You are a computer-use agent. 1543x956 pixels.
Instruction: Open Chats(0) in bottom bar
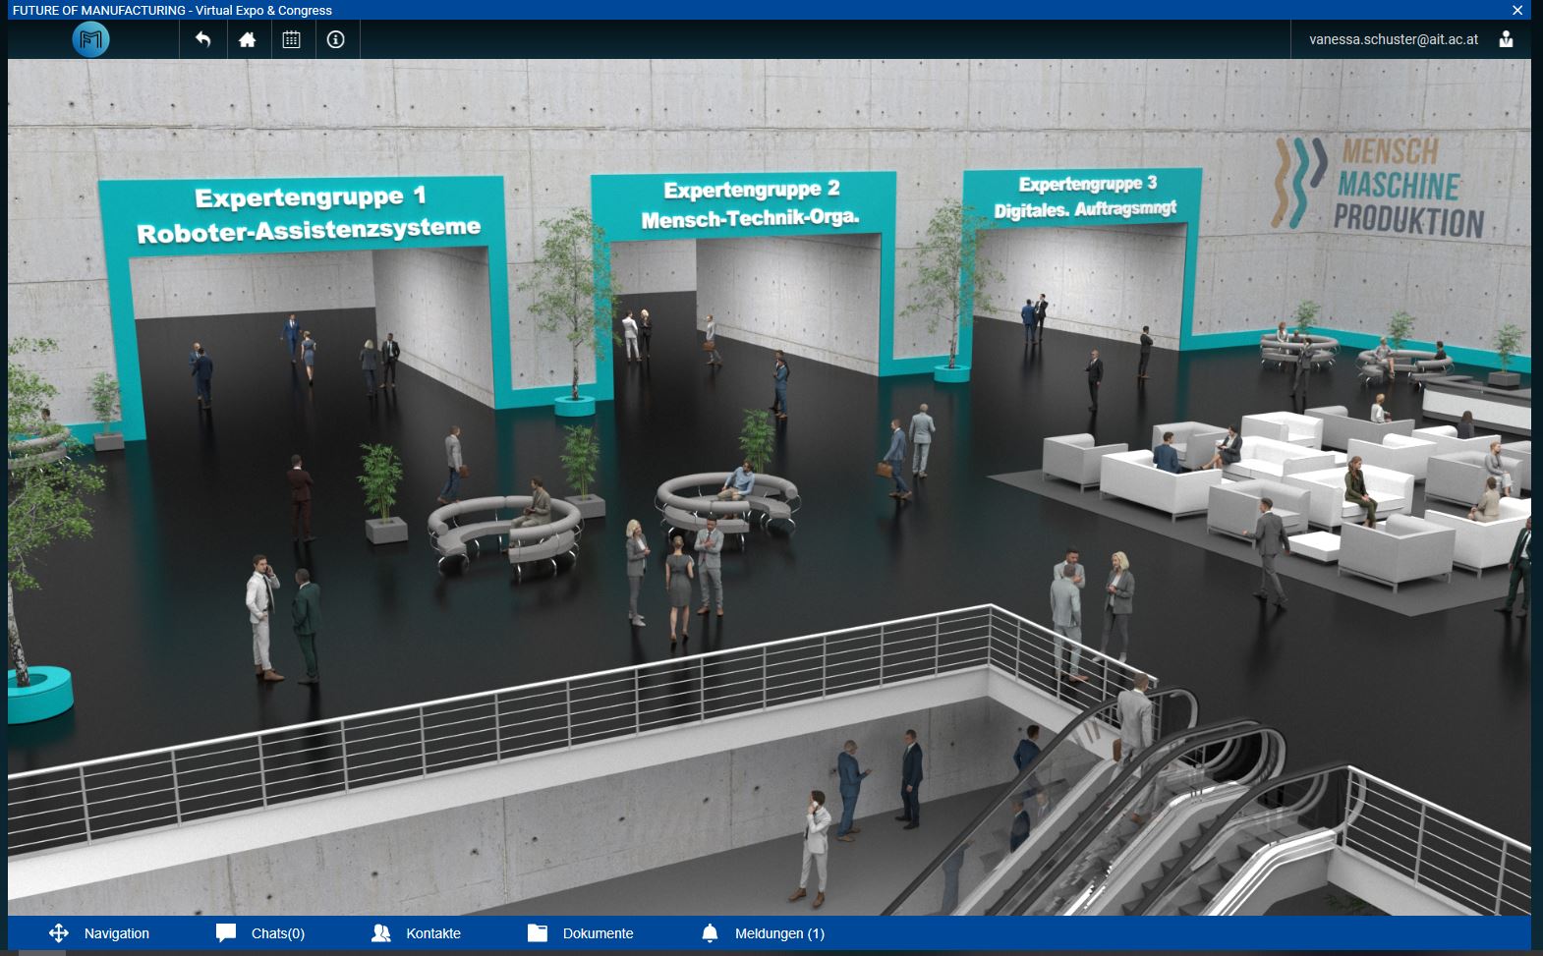click(278, 933)
